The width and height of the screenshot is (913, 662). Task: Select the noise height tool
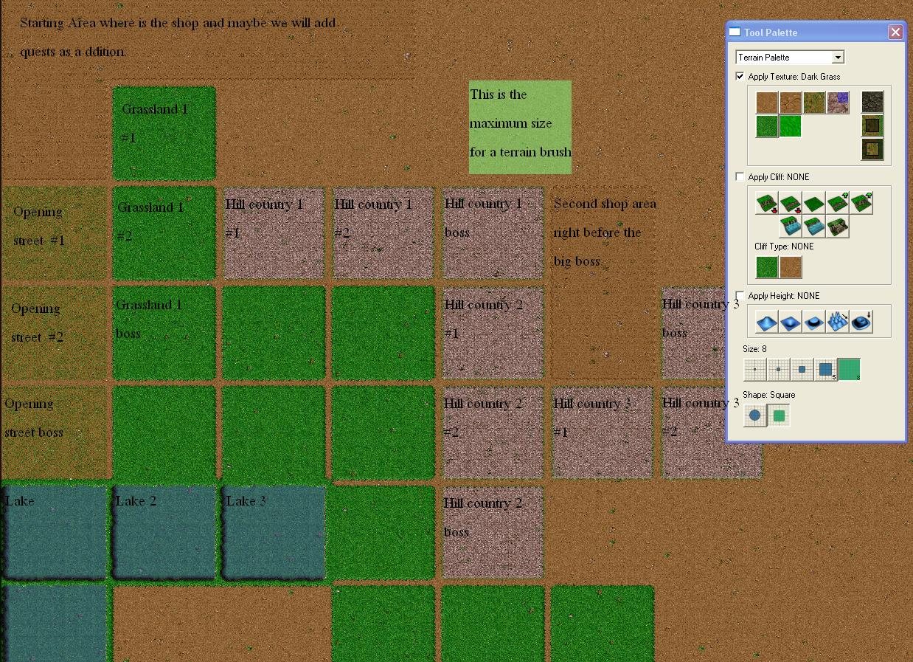pyautogui.click(x=838, y=322)
